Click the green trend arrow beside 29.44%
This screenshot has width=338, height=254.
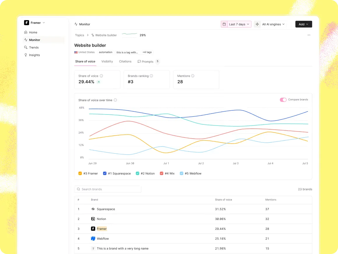98,82
